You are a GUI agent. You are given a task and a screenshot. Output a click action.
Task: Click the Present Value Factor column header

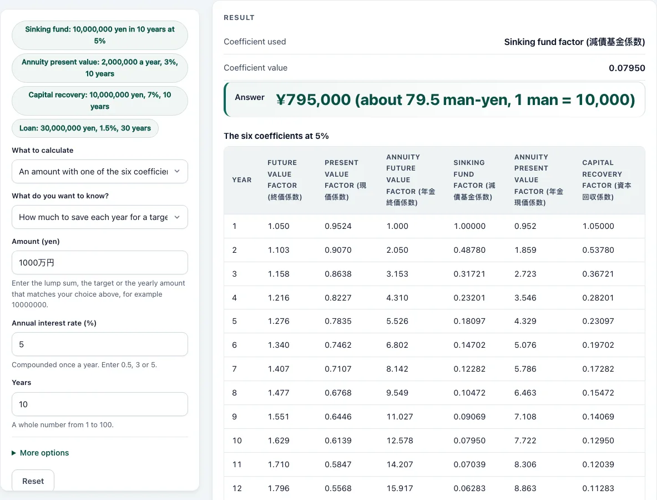pyautogui.click(x=346, y=179)
